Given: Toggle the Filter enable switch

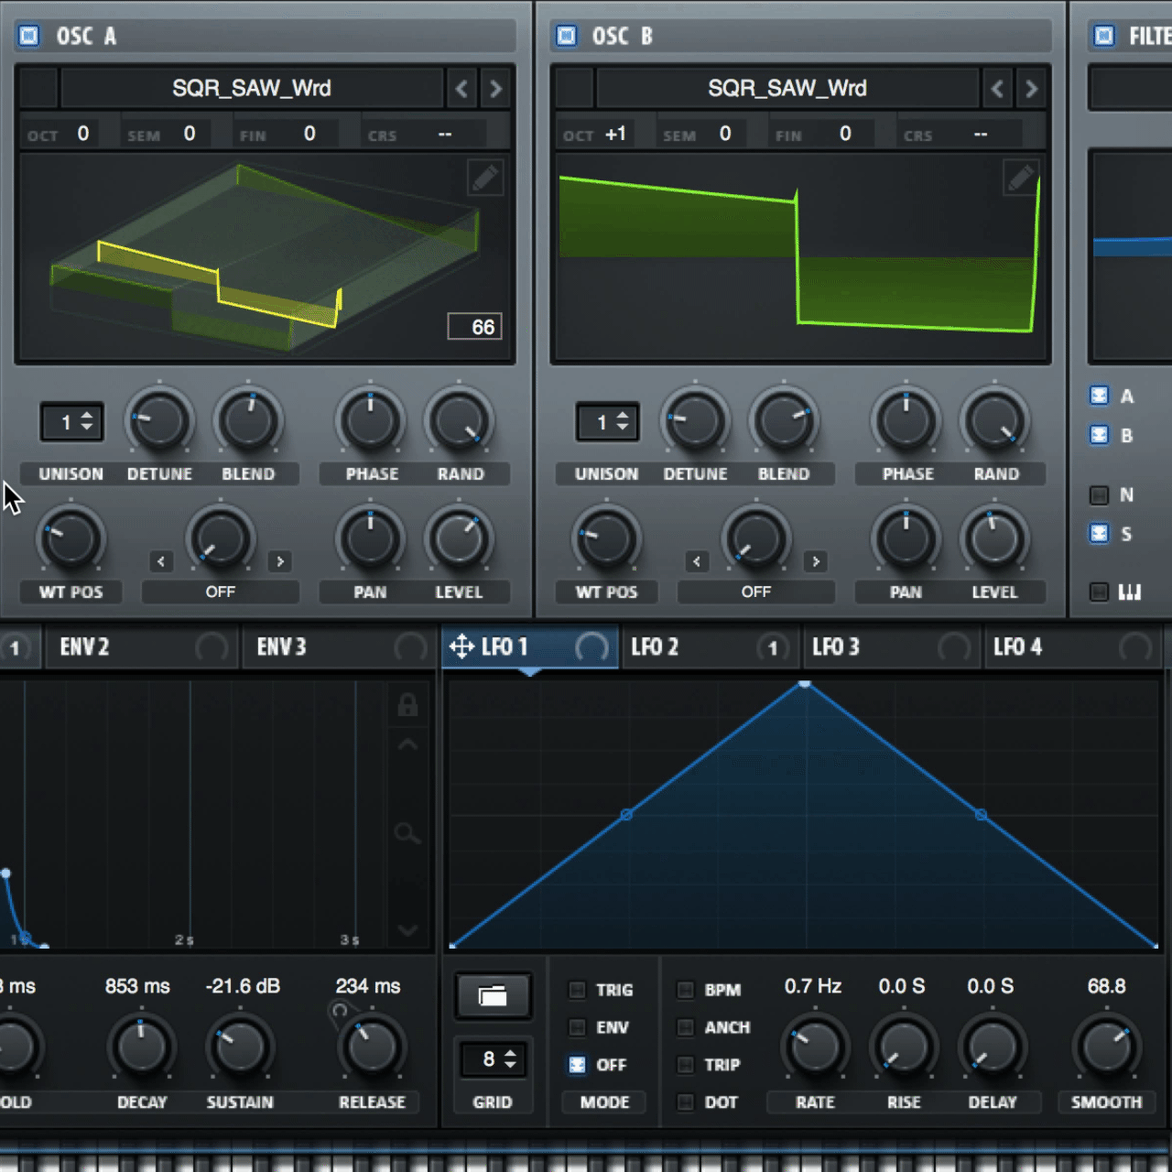Looking at the screenshot, I should [1104, 36].
